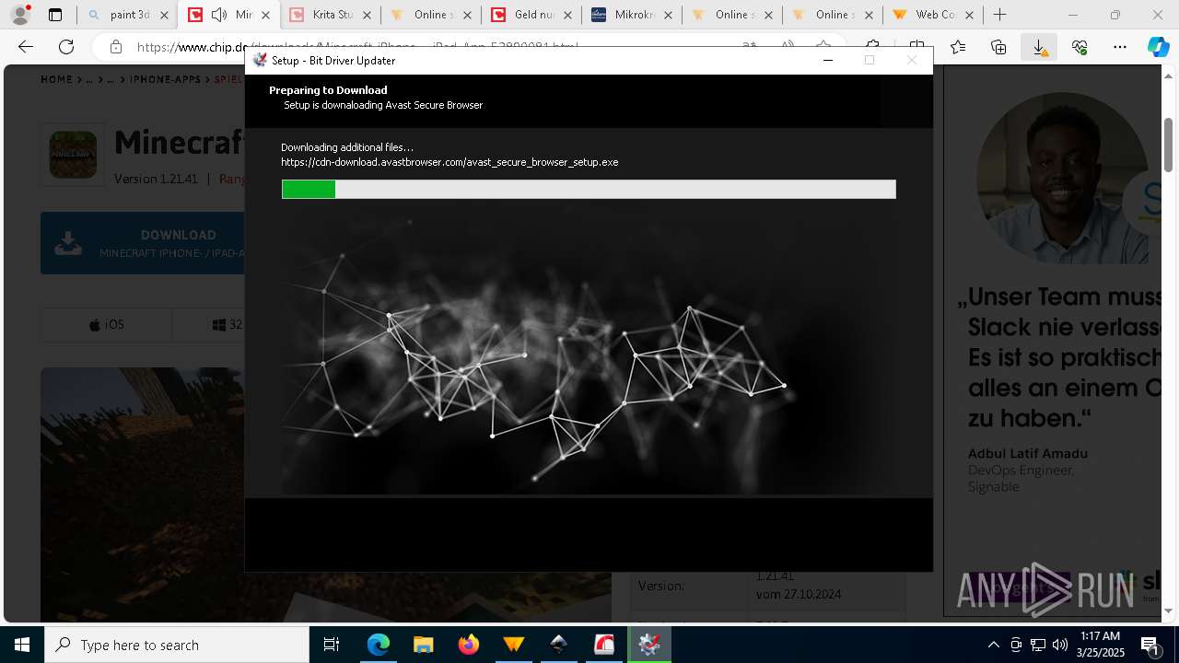
Task: Open the Bit Driver Updater setup taskbar icon
Action: coord(649,645)
